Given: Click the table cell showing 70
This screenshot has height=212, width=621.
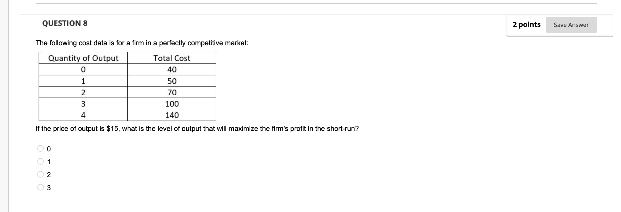Looking at the screenshot, I should 172,92.
